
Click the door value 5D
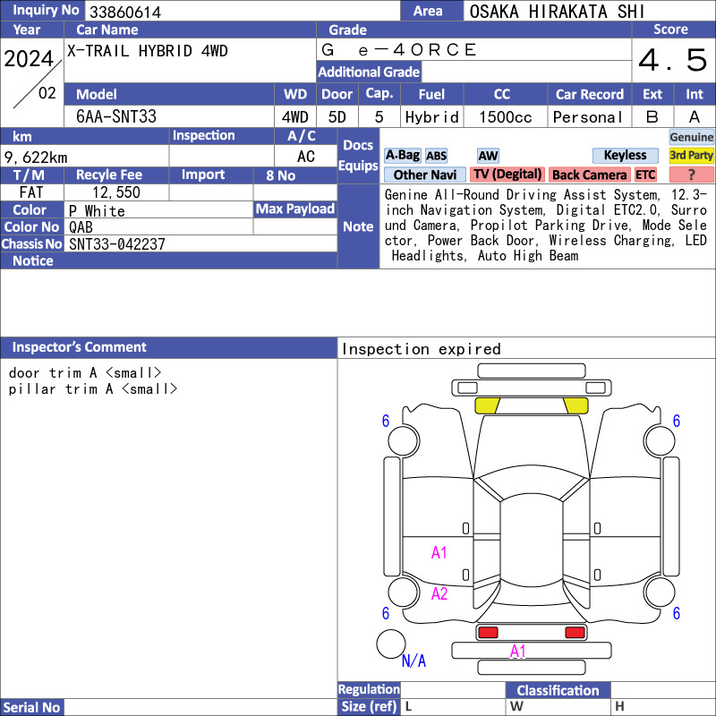click(x=337, y=117)
